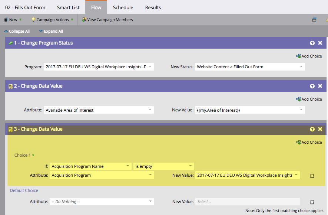The height and width of the screenshot is (215, 328).
Task: Collapse All flow steps
Action: coord(17,31)
